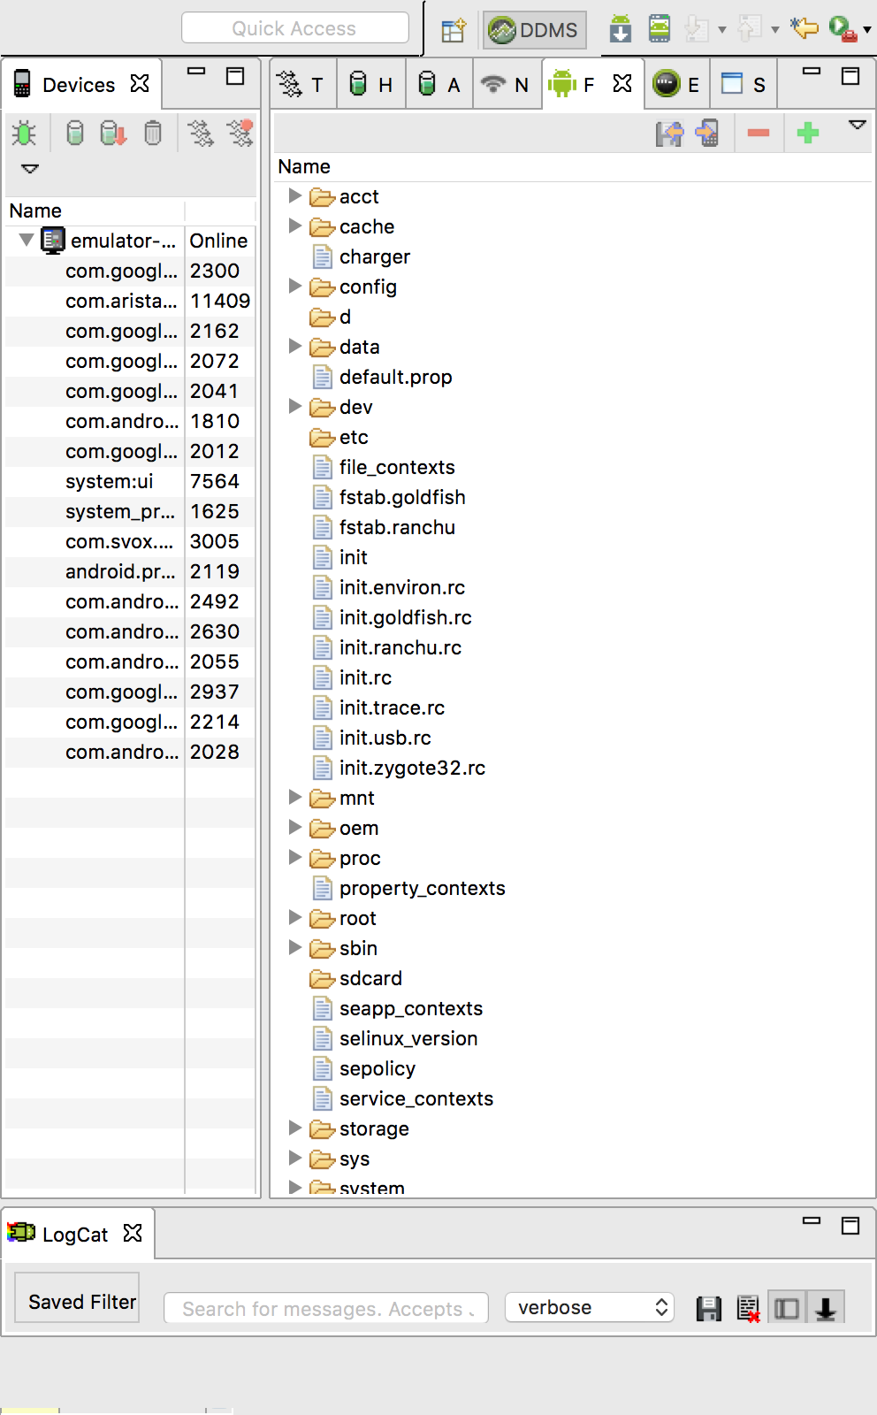Image resolution: width=877 pixels, height=1415 pixels.
Task: Click the Dump HPROF file icon
Action: [113, 134]
